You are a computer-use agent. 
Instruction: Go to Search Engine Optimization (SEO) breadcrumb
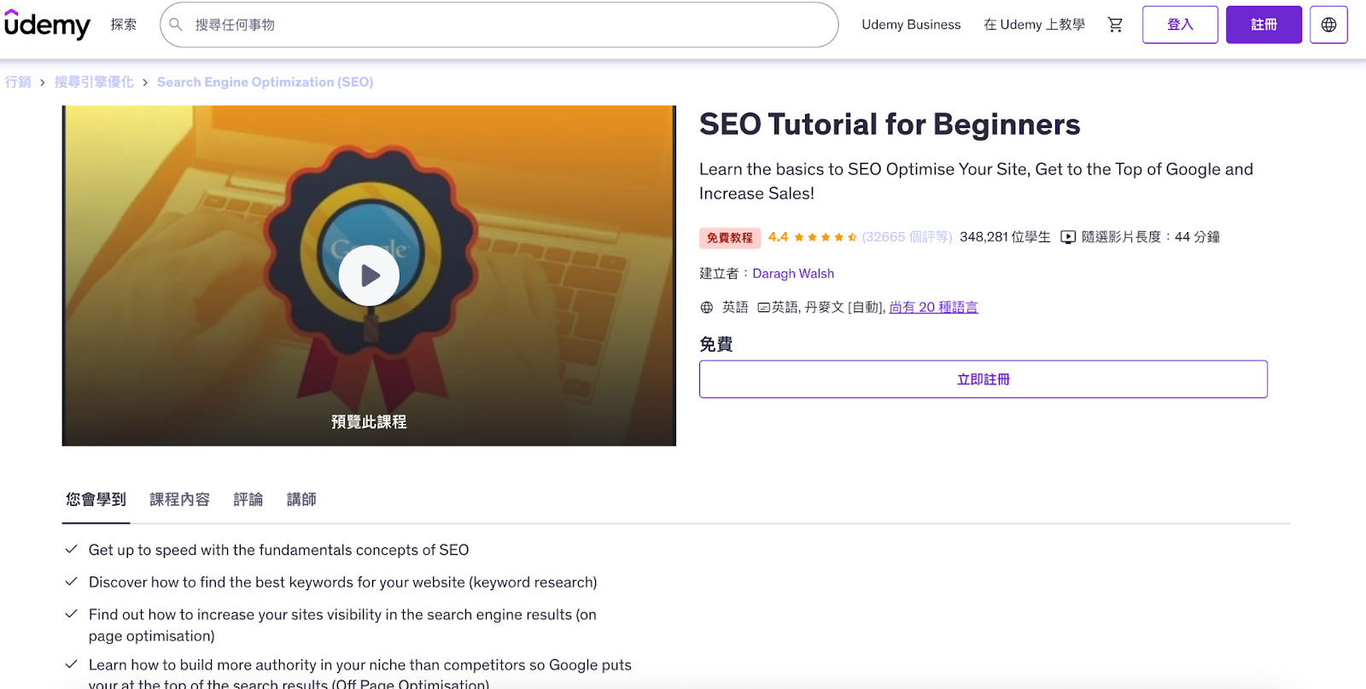[x=265, y=82]
